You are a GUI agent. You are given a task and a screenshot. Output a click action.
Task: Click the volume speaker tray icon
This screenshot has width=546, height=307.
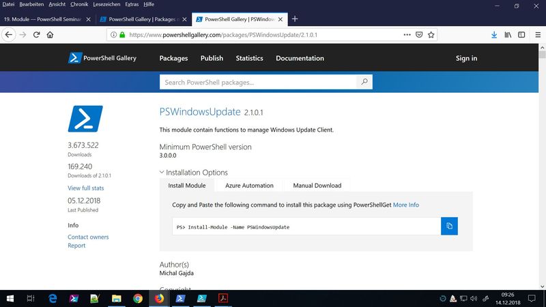pyautogui.click(x=474, y=299)
